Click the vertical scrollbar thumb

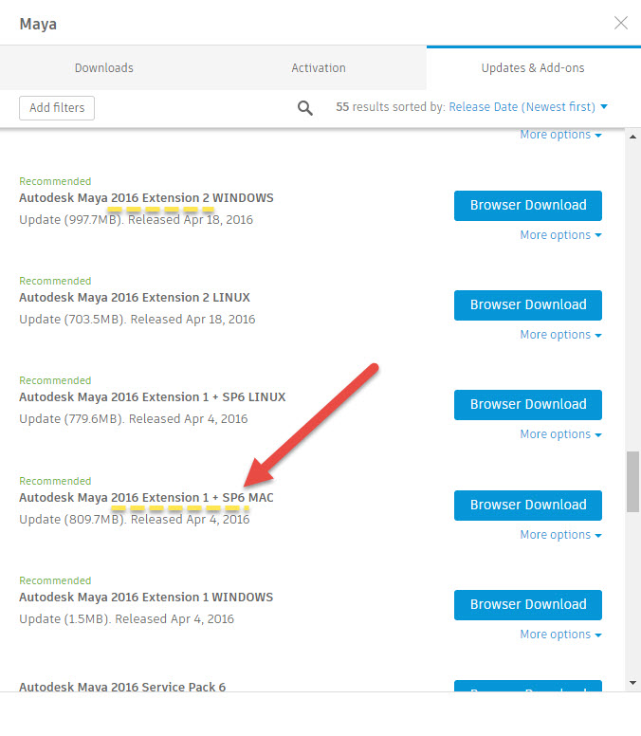pyautogui.click(x=632, y=482)
